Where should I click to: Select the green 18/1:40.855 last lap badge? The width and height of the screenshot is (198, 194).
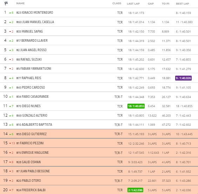pyautogui.click(x=136, y=106)
